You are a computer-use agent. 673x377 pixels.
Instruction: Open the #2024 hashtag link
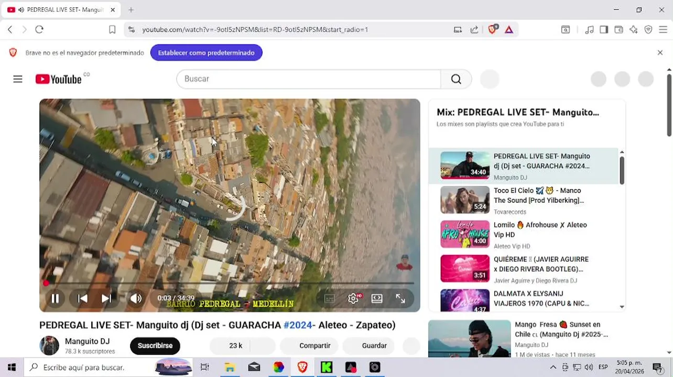(x=297, y=325)
